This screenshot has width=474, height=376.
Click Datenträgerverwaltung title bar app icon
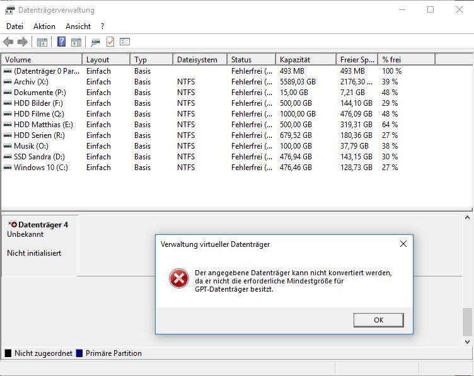9,10
